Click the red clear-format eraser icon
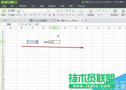 pyautogui.click(x=54, y=15)
